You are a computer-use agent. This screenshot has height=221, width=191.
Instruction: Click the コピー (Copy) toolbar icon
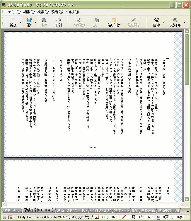click(x=96, y=20)
